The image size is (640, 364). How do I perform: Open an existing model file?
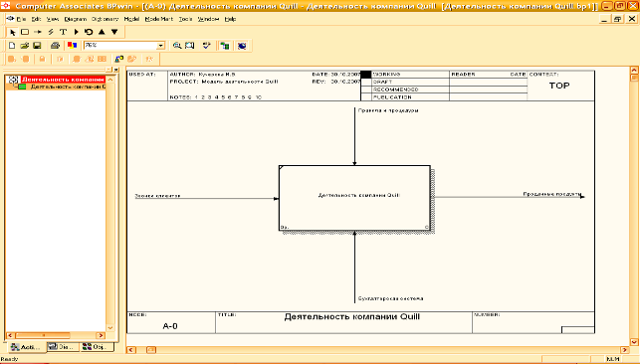click(25, 45)
